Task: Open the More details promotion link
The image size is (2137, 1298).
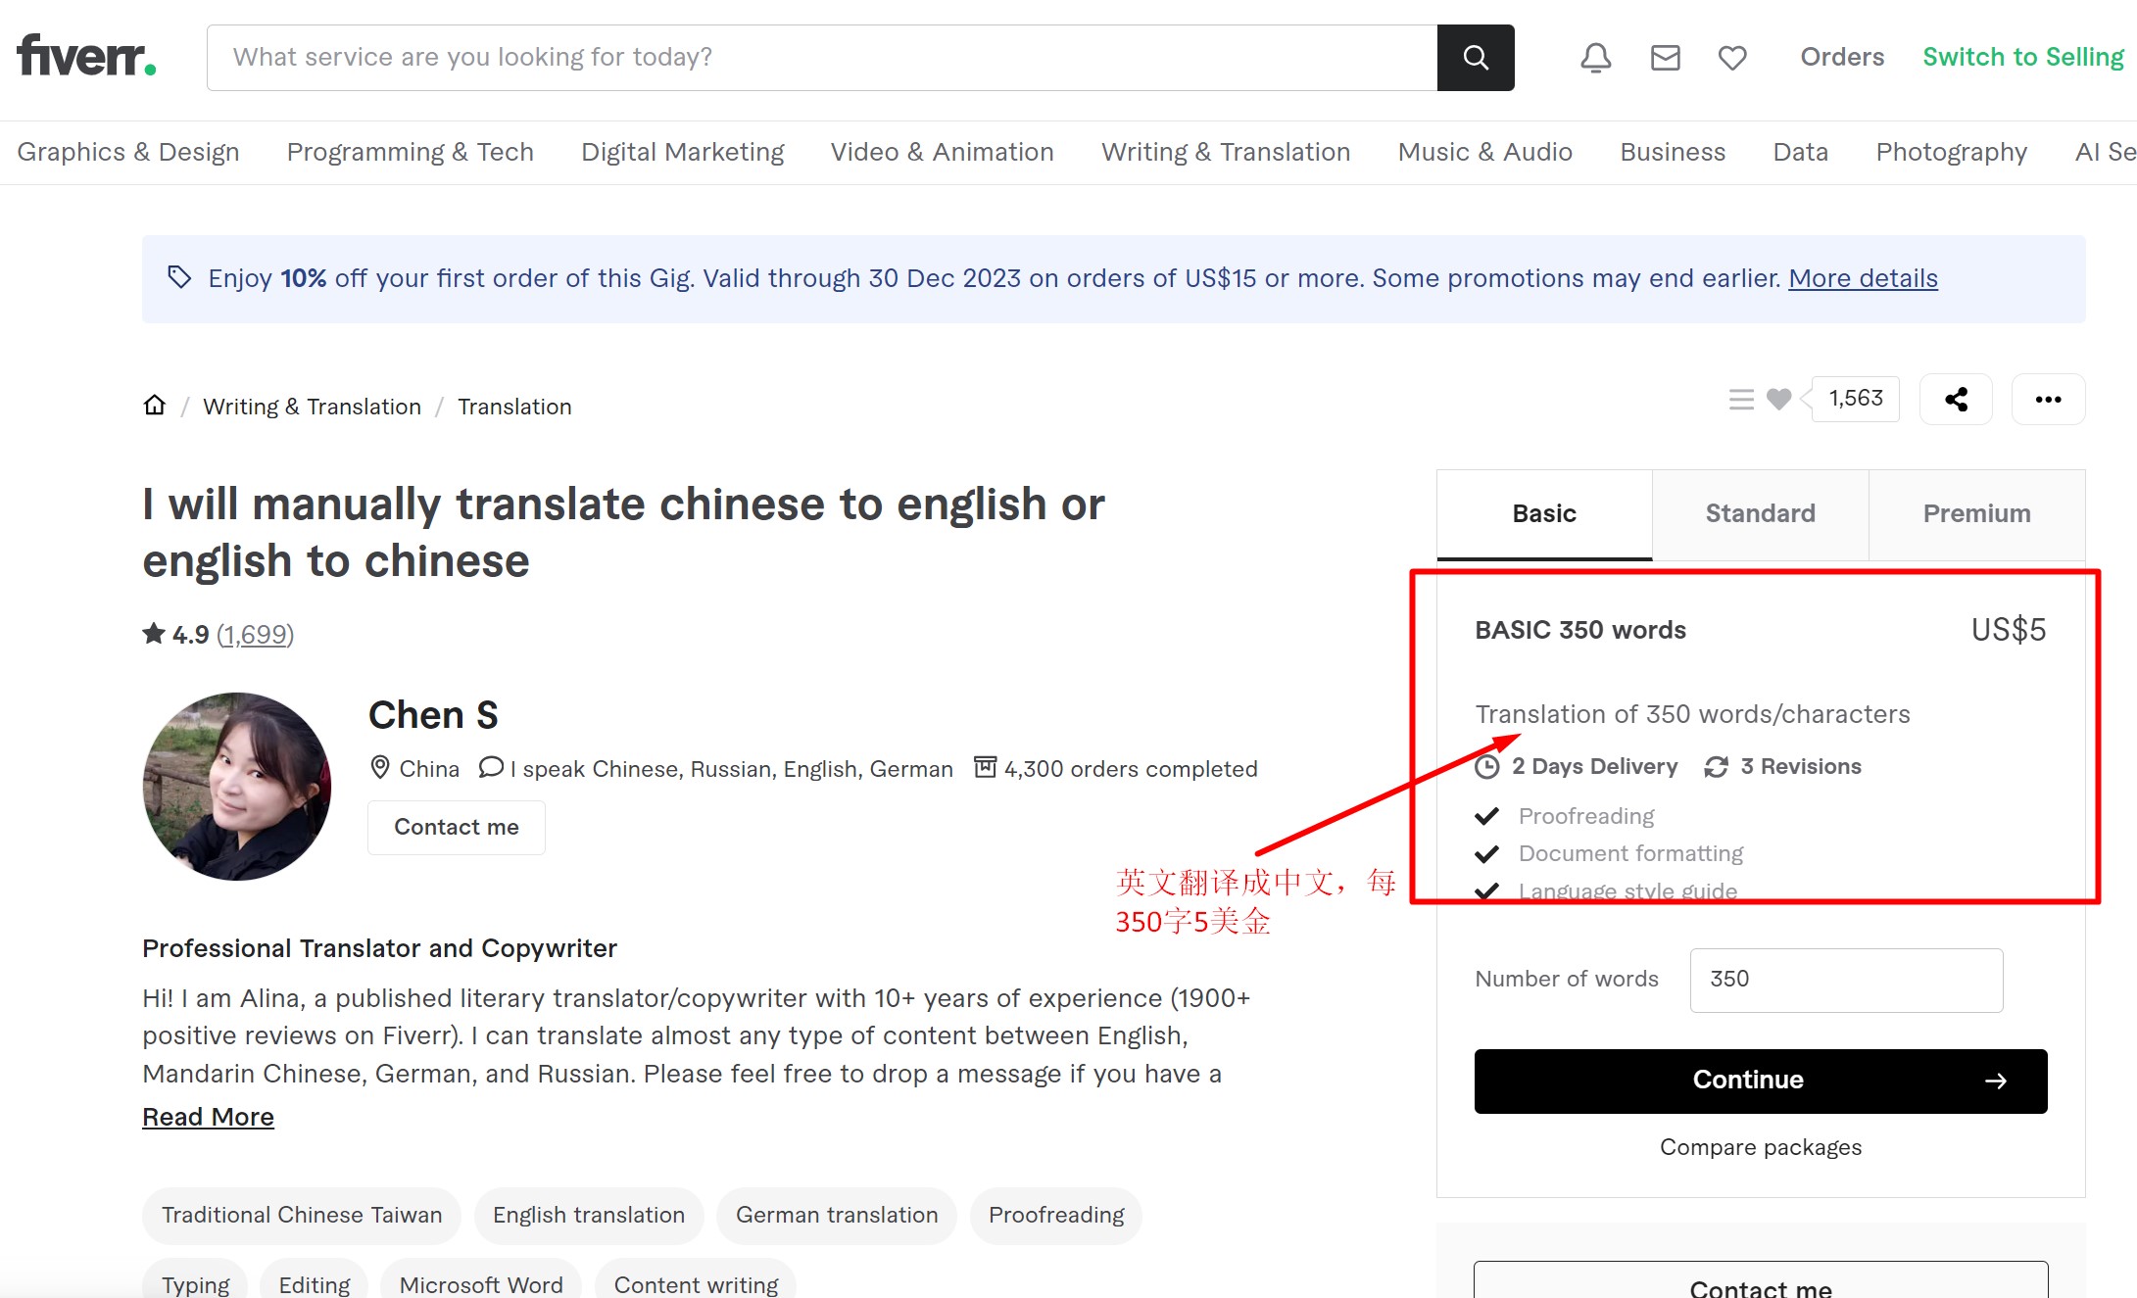Action: (1863, 278)
